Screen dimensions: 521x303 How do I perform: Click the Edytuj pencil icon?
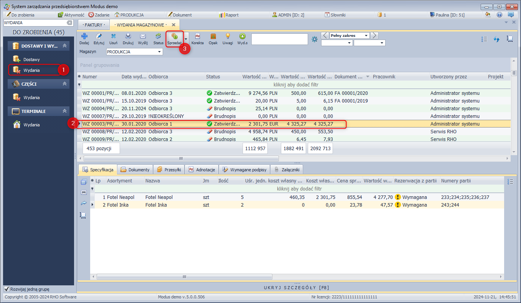[x=99, y=37]
